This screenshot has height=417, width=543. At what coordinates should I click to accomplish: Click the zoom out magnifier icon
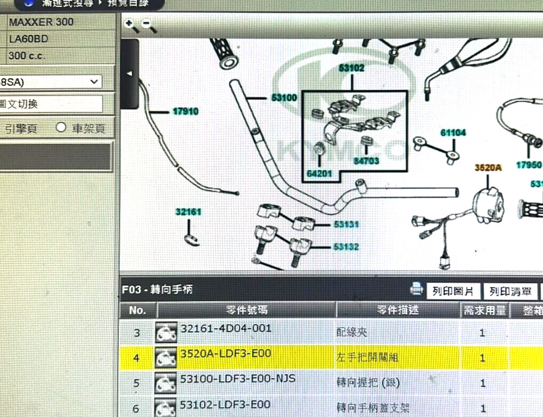click(x=150, y=26)
